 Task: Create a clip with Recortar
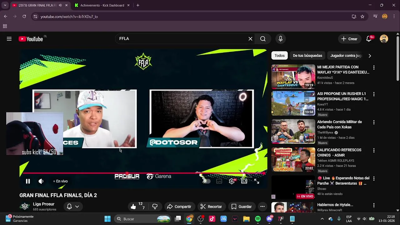pyautogui.click(x=211, y=207)
